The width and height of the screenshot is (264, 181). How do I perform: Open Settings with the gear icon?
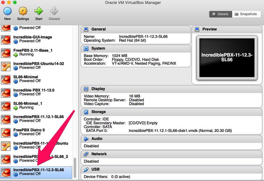(23, 11)
